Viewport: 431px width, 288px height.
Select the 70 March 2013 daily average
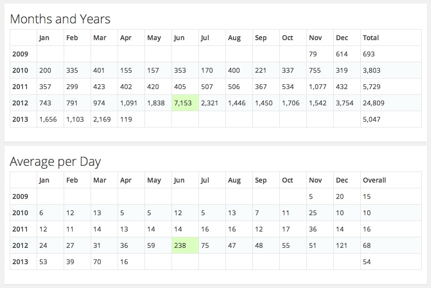pyautogui.click(x=97, y=262)
